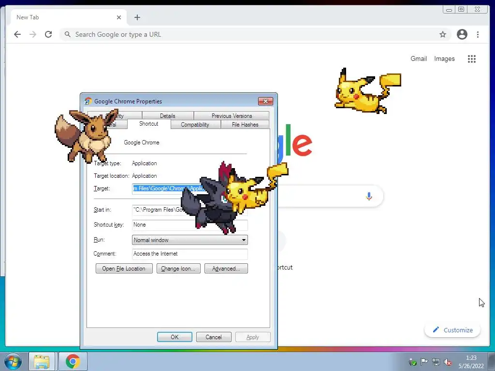
Task: Click the Pikachu sprite near the Images link
Action: [x=368, y=91]
